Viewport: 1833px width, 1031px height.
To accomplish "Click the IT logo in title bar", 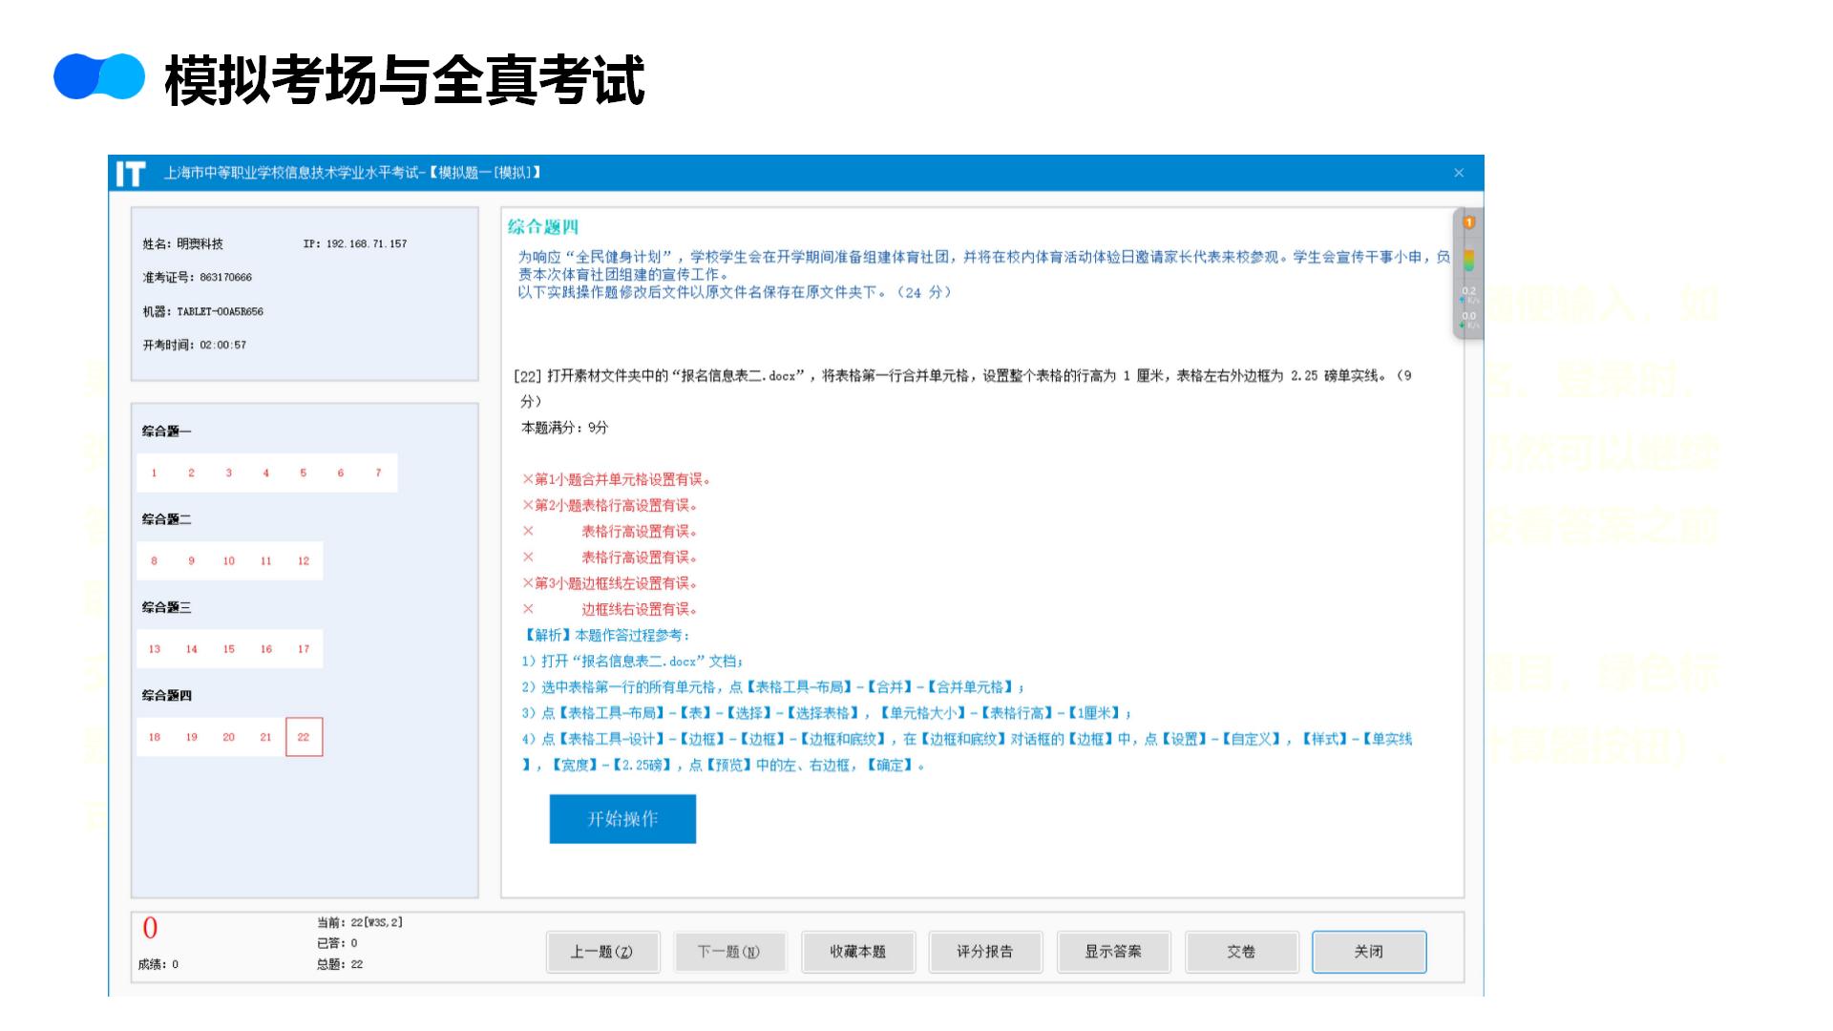I will pos(130,174).
